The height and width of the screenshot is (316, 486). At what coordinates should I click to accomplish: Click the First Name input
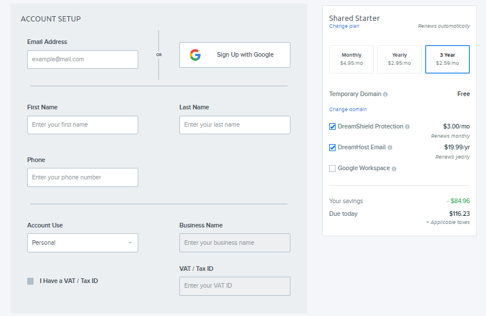point(83,125)
